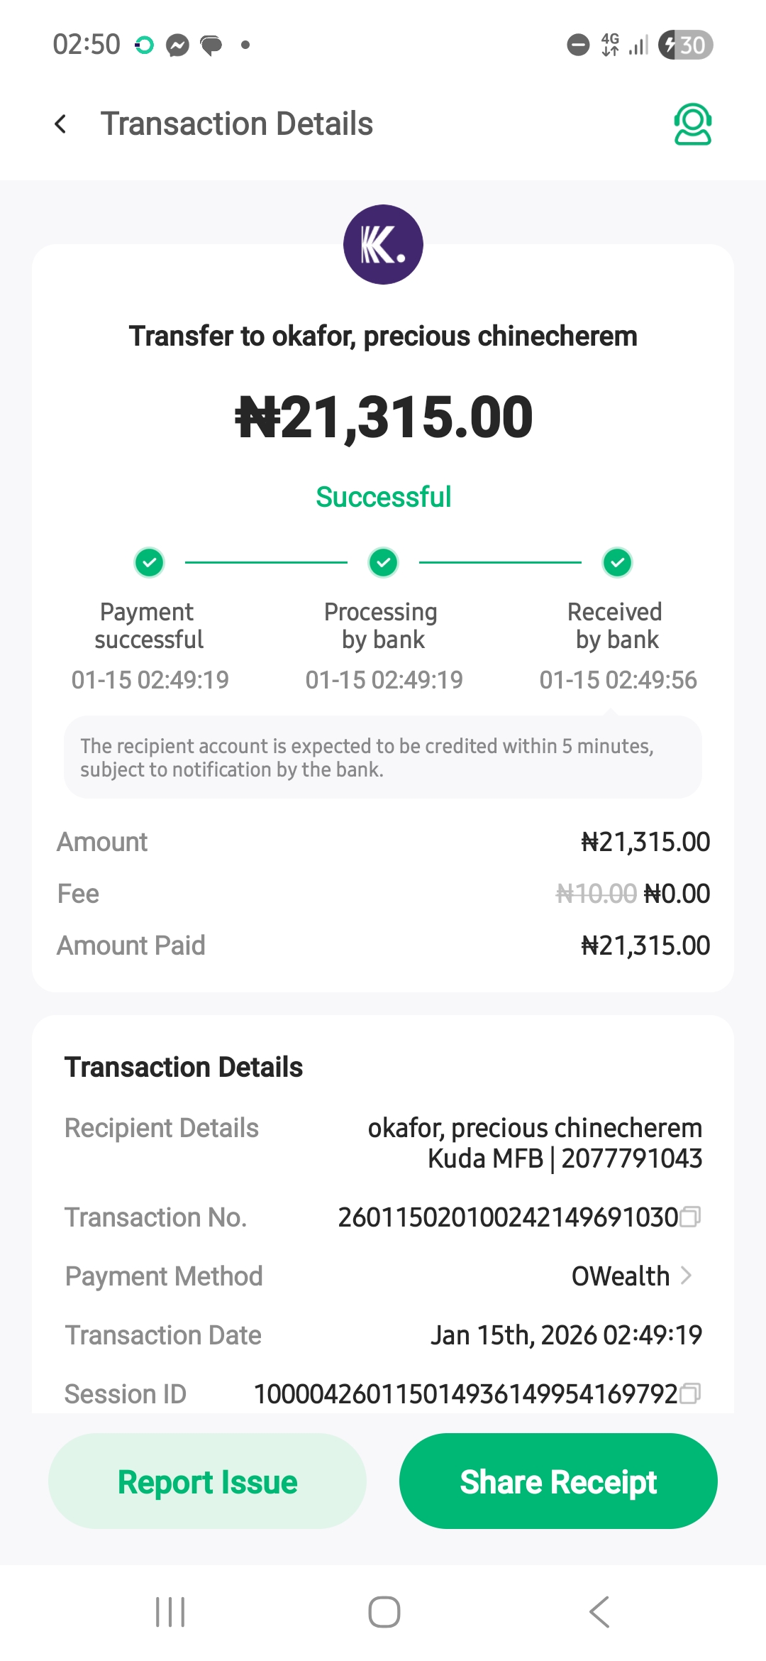Image resolution: width=766 pixels, height=1661 pixels.
Task: Select the recipient account number 2077791043
Action: (631, 1159)
